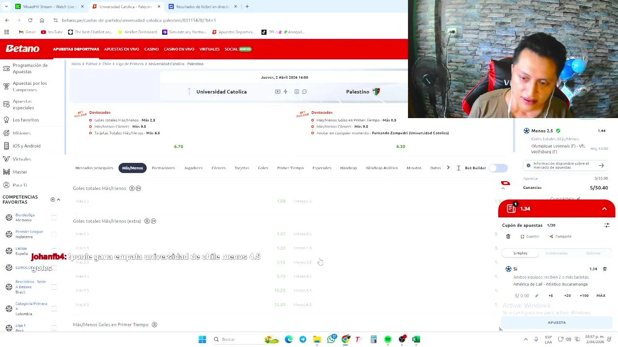Expand the collapsed panel chevron beside Ganancias
Screen dimensions: 618x347
503,188
